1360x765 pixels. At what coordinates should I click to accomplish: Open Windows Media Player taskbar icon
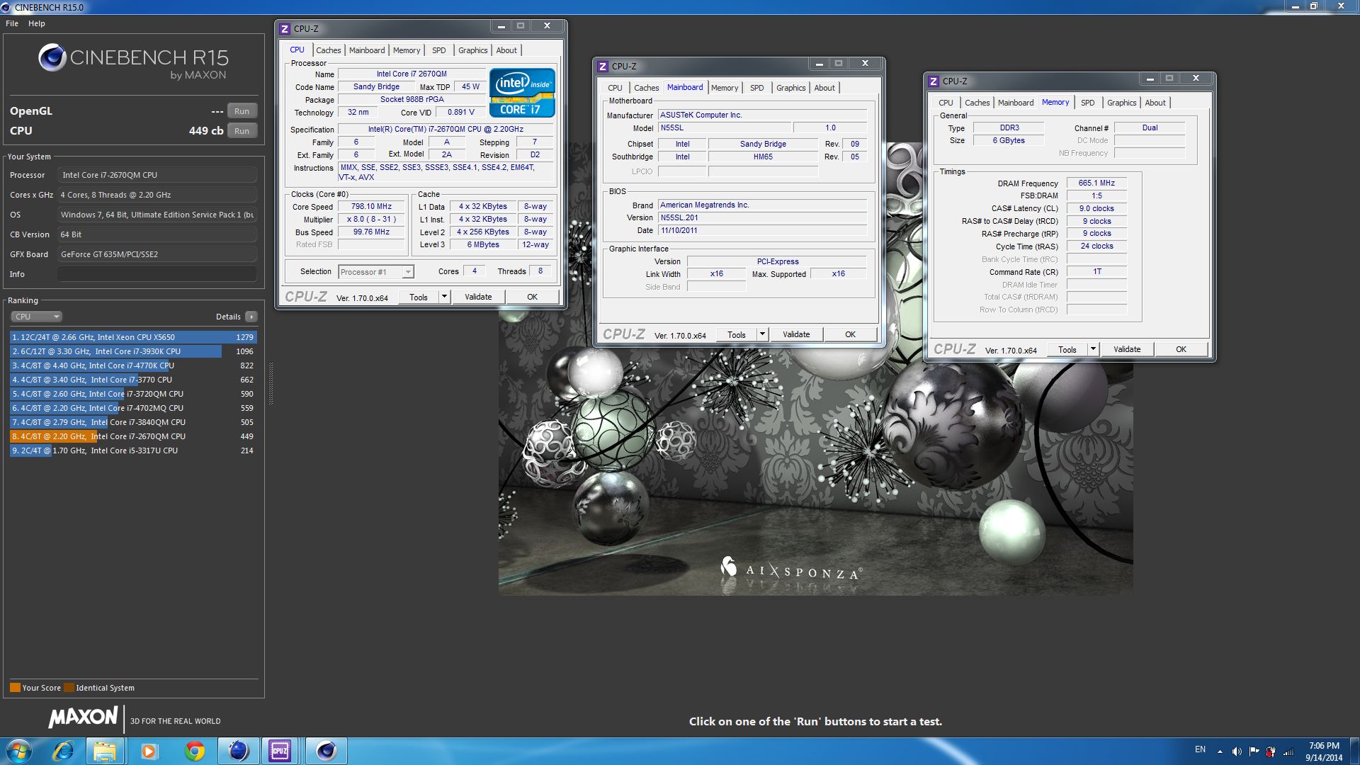pos(149,751)
